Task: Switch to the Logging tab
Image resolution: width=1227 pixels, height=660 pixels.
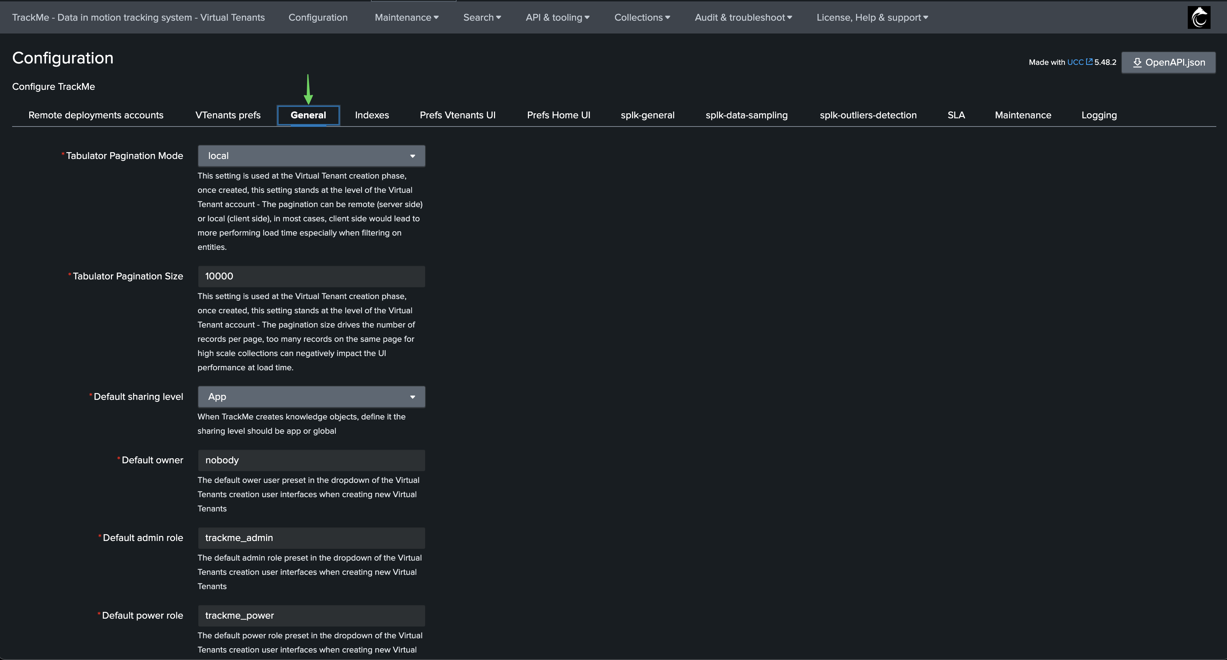Action: pyautogui.click(x=1099, y=115)
